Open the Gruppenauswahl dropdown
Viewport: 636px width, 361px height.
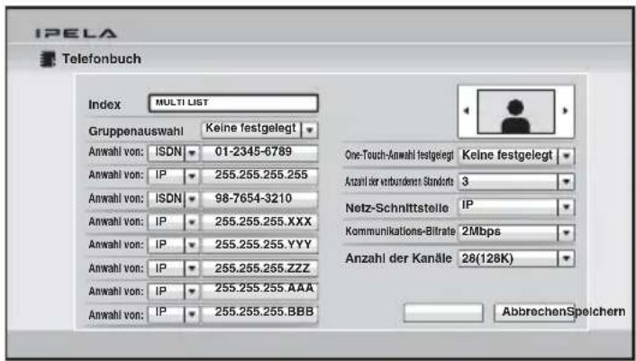[x=259, y=130]
